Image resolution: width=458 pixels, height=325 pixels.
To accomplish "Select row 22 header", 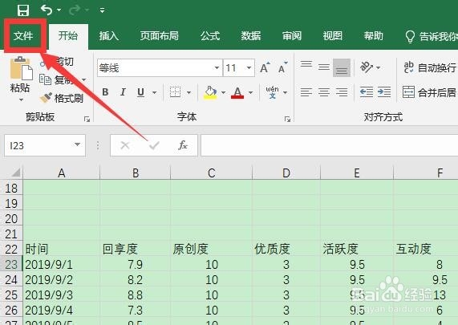I will tap(11, 249).
